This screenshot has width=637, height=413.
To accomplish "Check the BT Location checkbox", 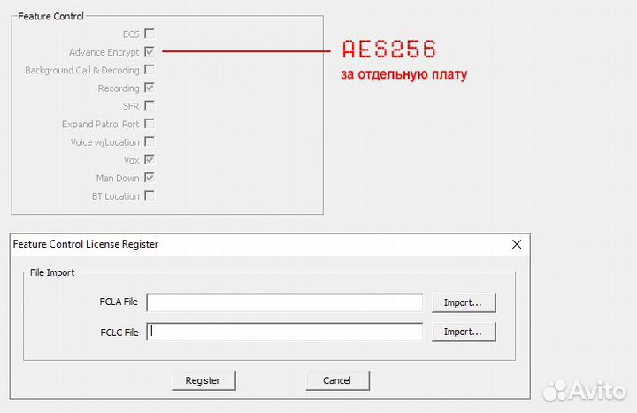I will (x=150, y=195).
